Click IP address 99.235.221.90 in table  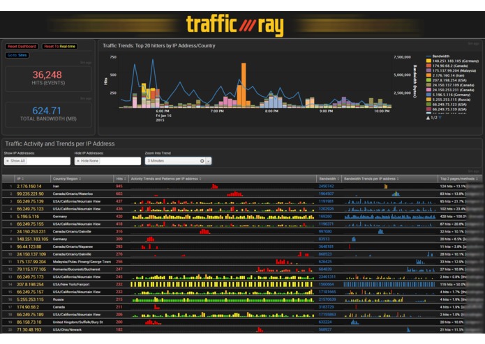(30, 194)
